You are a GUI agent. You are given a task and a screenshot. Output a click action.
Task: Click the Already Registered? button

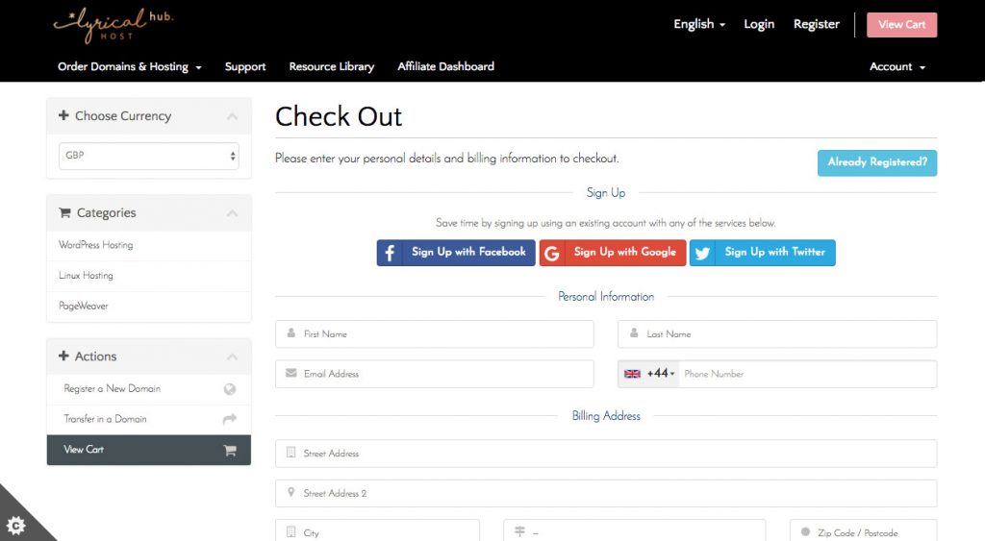point(877,162)
